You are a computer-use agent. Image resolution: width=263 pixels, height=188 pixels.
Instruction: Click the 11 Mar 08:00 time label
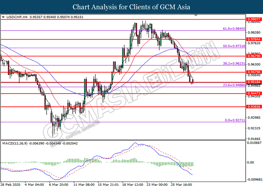(x=84, y=185)
